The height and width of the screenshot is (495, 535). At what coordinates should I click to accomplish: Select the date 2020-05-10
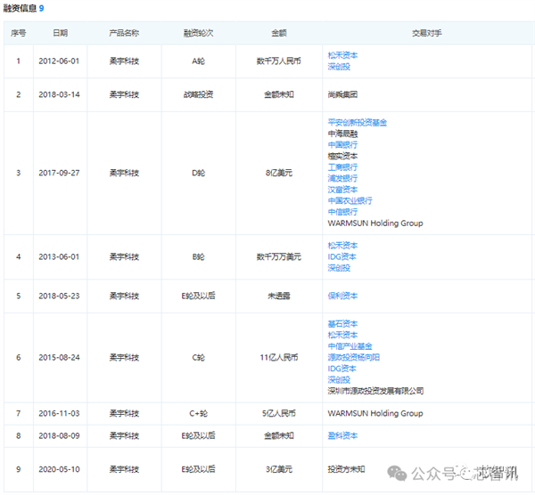[x=59, y=469]
